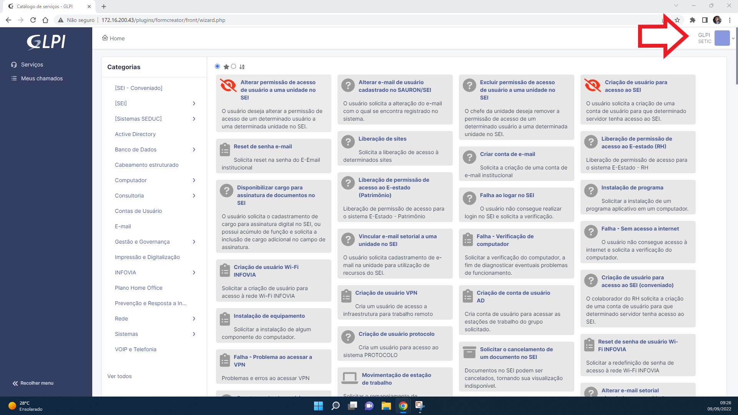Screen dimensions: 738x415
Task: Choose Active Directory in the categories menu
Action: click(x=135, y=134)
